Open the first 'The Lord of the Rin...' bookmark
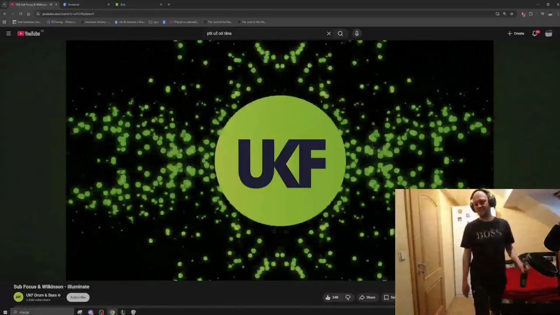Image resolution: width=560 pixels, height=315 pixels. (x=218, y=22)
